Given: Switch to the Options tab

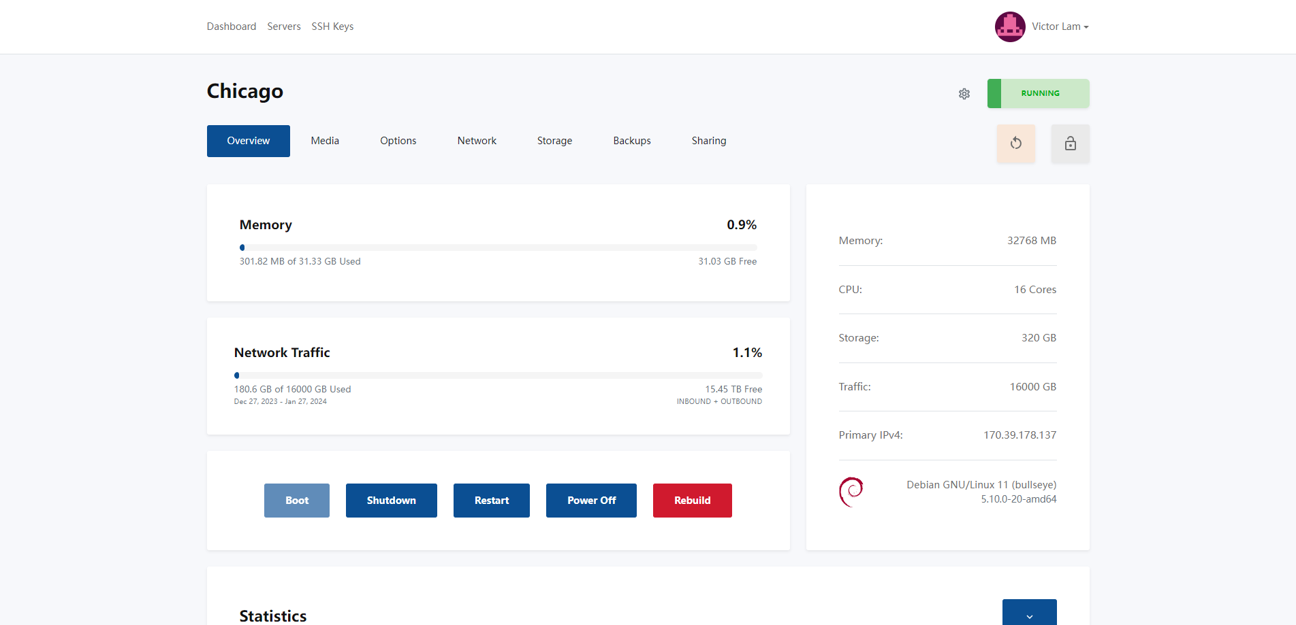Looking at the screenshot, I should (398, 141).
